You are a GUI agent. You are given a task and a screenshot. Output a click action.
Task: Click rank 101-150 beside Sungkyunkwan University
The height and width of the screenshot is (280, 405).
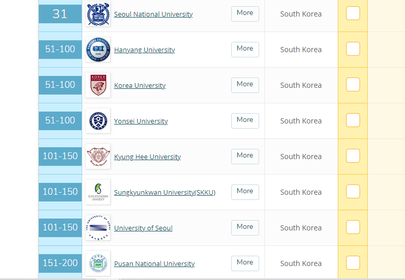(60, 192)
